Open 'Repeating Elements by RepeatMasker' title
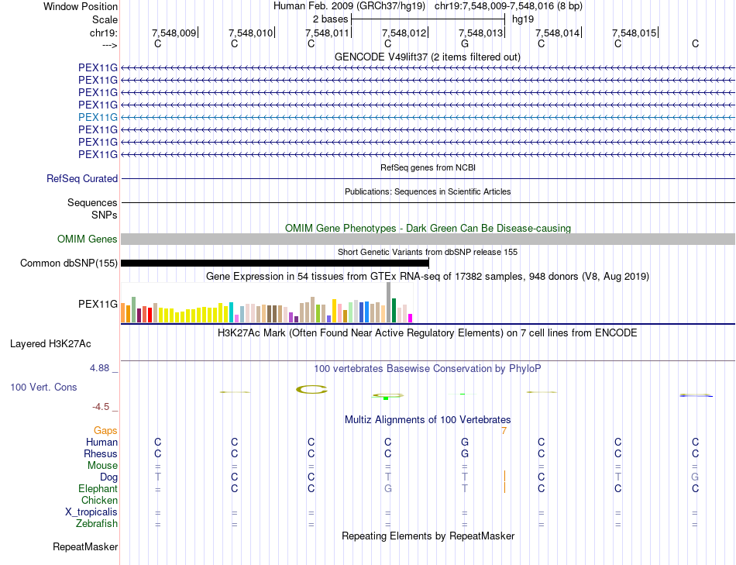 tap(428, 536)
